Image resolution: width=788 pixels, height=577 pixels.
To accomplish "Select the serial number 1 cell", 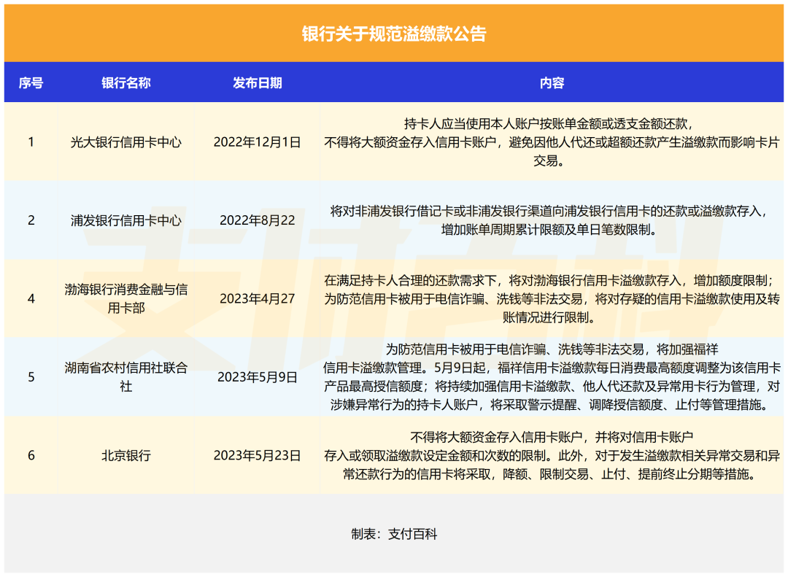I will pyautogui.click(x=31, y=142).
